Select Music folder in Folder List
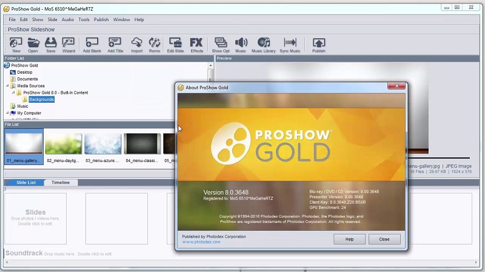 tap(22, 106)
